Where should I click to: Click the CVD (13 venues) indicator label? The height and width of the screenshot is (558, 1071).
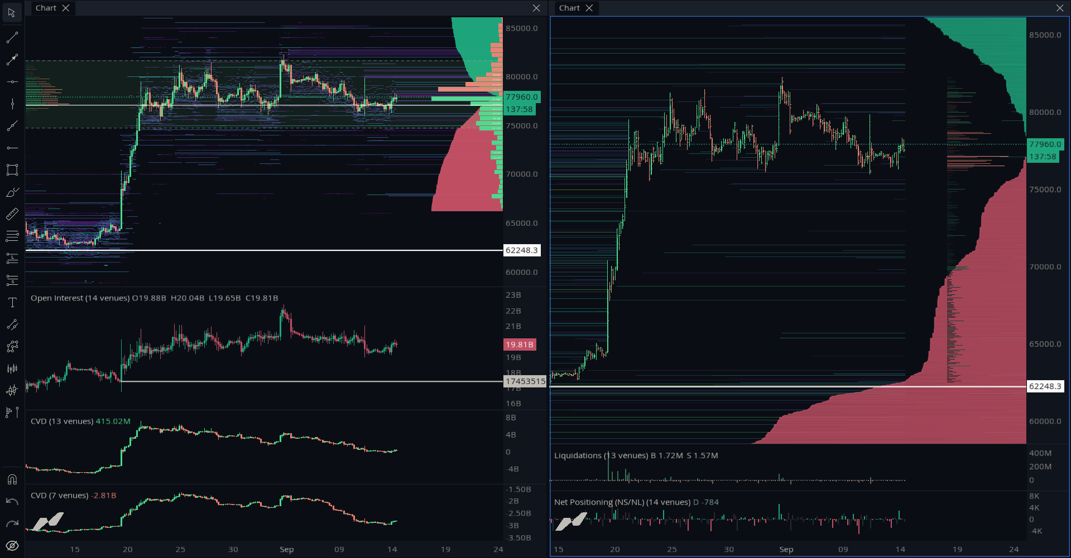coord(62,421)
